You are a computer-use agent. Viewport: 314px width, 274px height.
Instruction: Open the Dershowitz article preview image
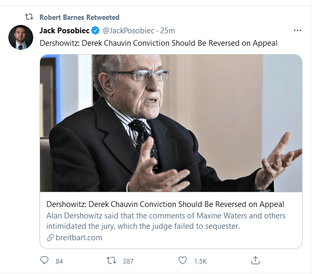click(171, 123)
